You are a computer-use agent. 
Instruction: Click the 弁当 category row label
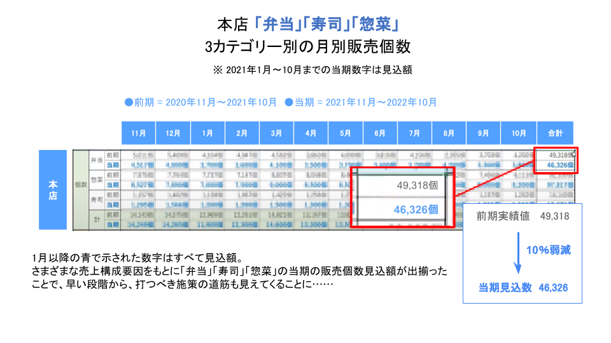[x=97, y=160]
